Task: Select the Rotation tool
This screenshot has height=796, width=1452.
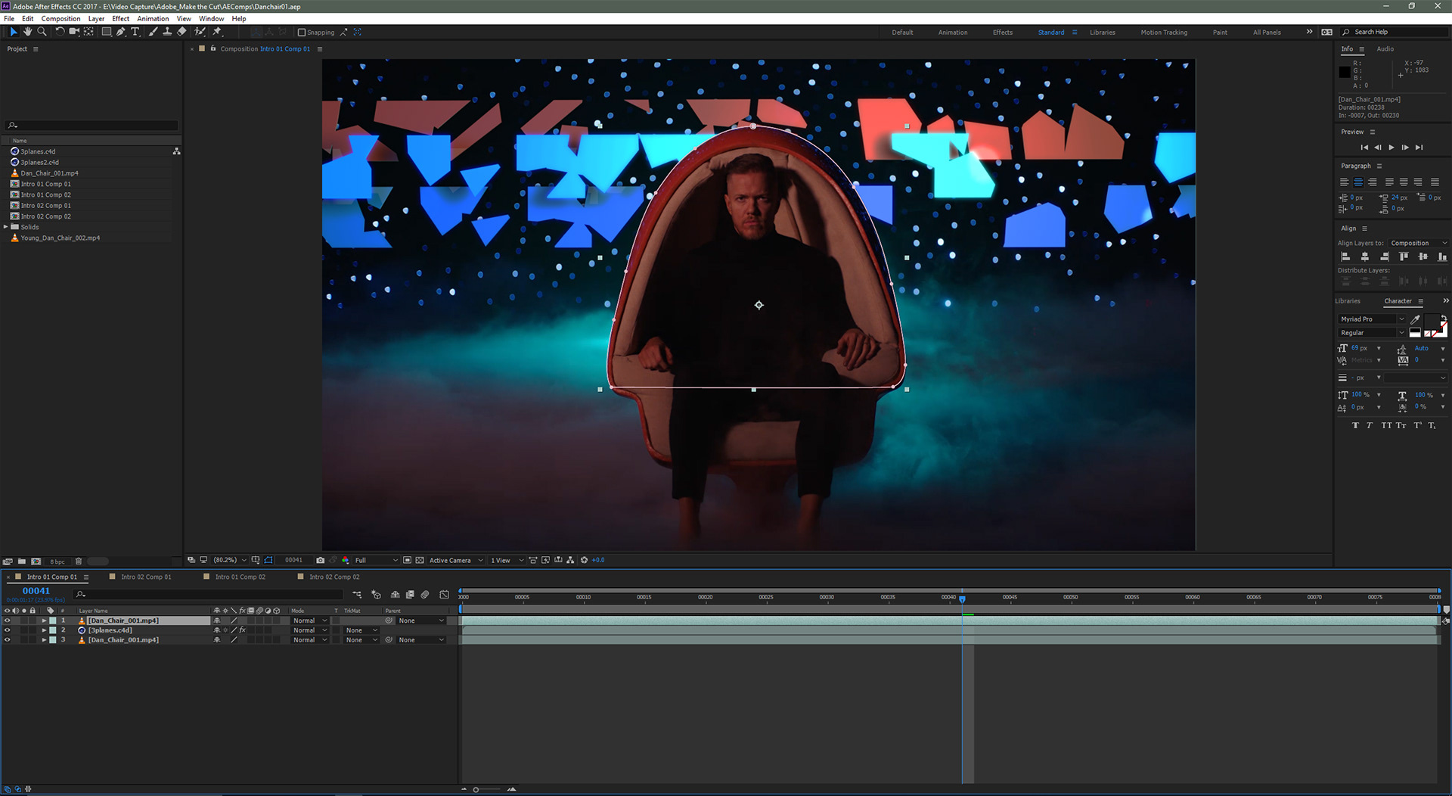Action: [x=60, y=32]
